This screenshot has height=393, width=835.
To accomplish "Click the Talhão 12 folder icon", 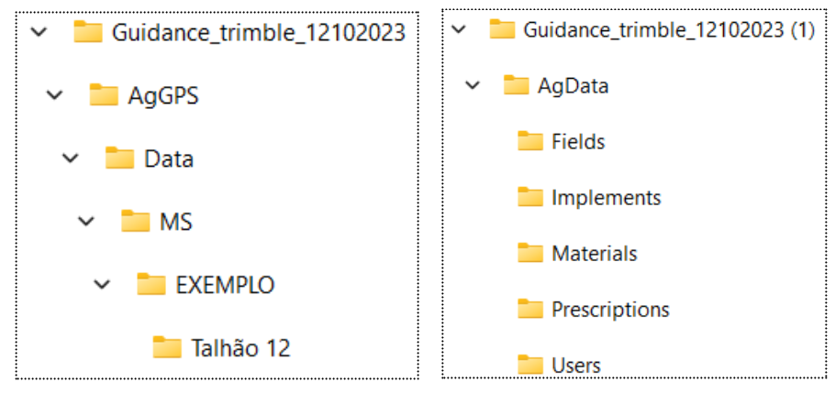I will pos(167,346).
